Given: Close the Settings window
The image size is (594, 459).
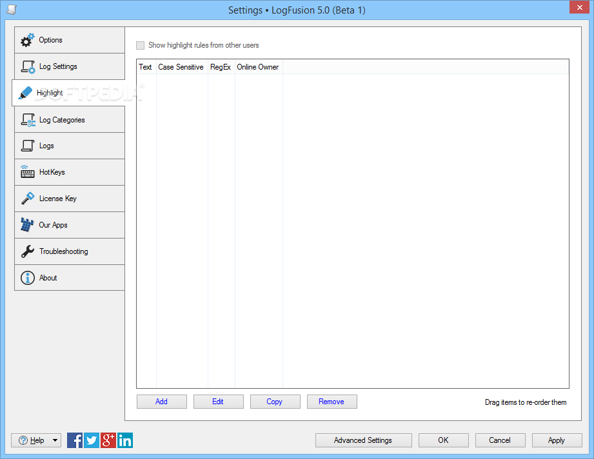Looking at the screenshot, I should click(x=580, y=7).
